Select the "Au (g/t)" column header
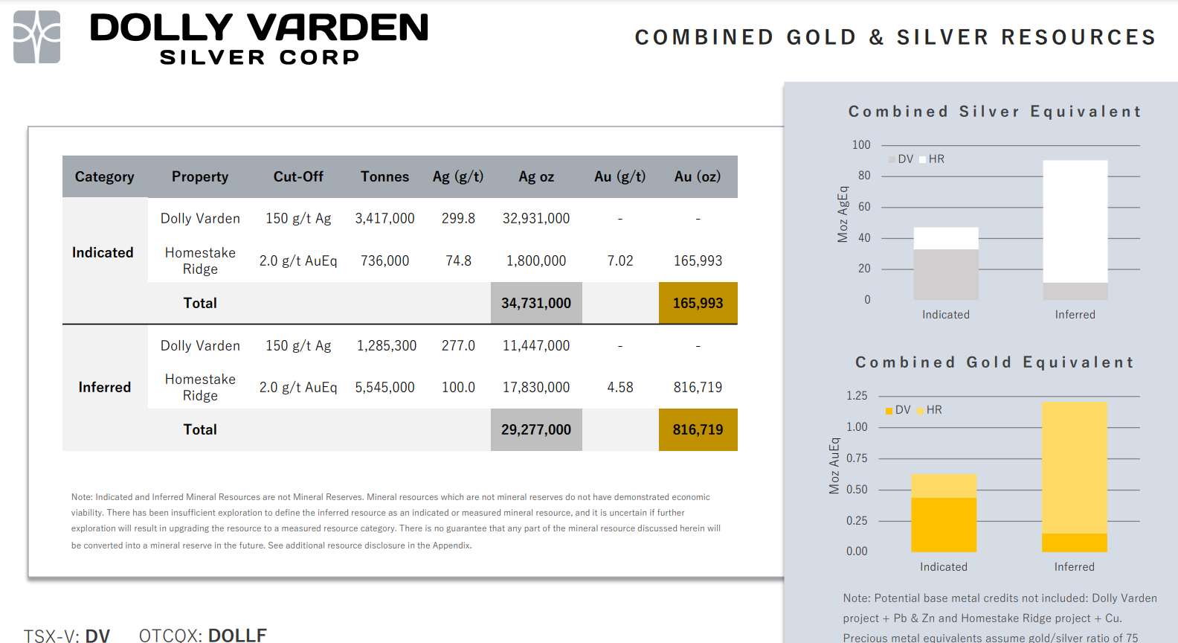 point(619,176)
